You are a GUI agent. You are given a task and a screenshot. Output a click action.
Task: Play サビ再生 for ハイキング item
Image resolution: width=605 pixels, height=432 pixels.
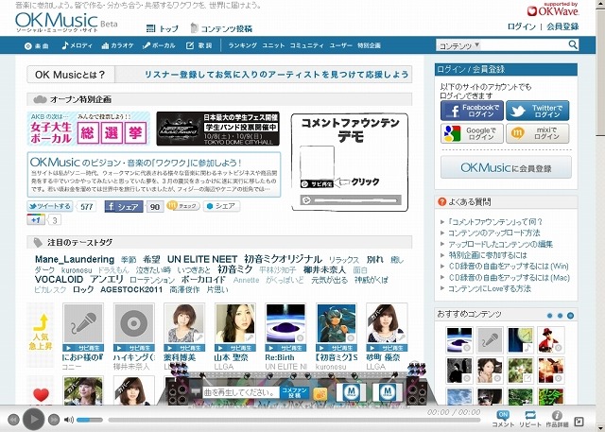coord(134,348)
